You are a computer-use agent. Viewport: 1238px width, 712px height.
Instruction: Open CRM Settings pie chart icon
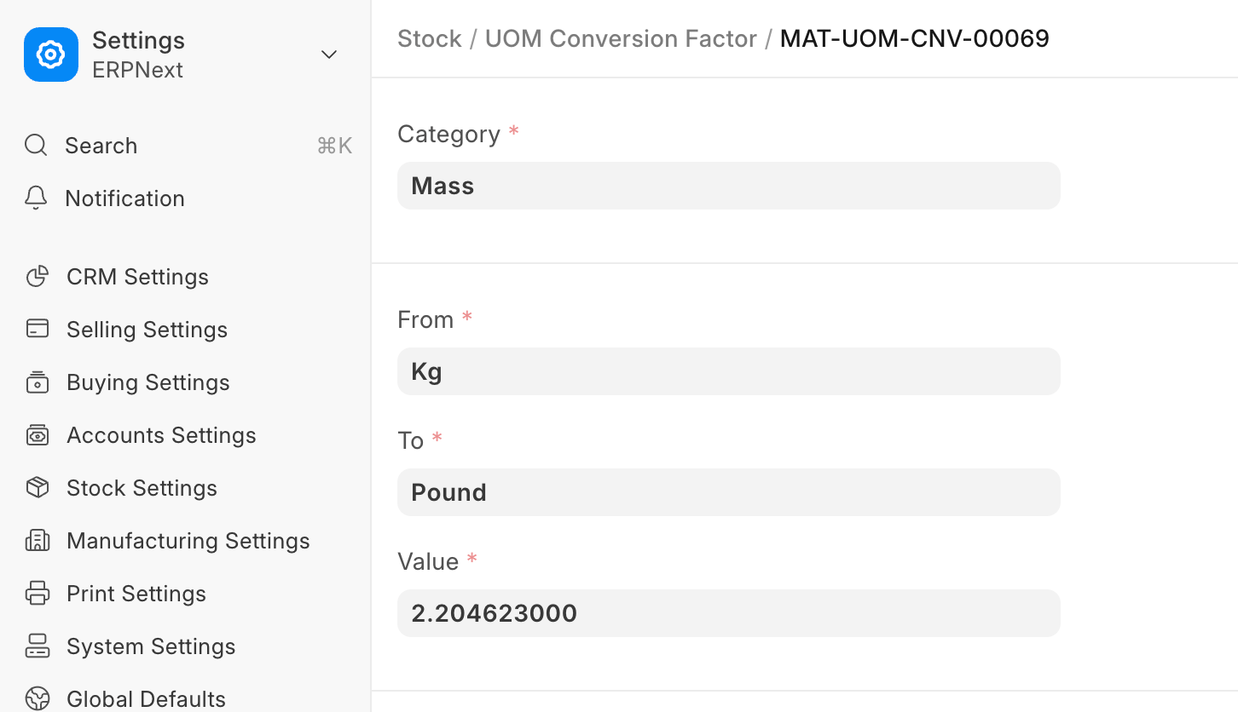pos(38,277)
